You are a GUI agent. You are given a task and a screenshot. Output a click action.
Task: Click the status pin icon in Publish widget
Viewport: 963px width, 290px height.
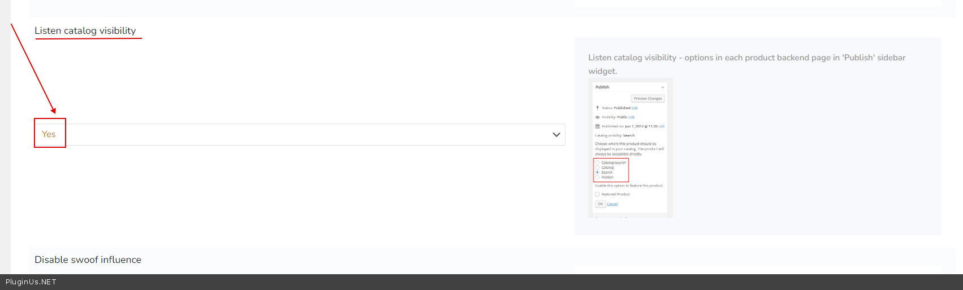(597, 108)
